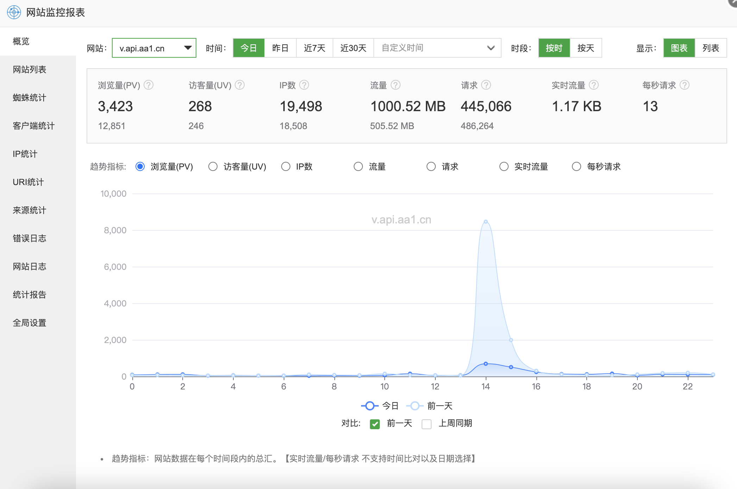
Task: Open 错误日志 in the sidebar
Action: point(38,239)
